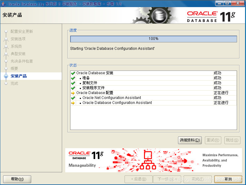Minimize the installer window
Screen dimensions: 246x185
click(219, 3)
